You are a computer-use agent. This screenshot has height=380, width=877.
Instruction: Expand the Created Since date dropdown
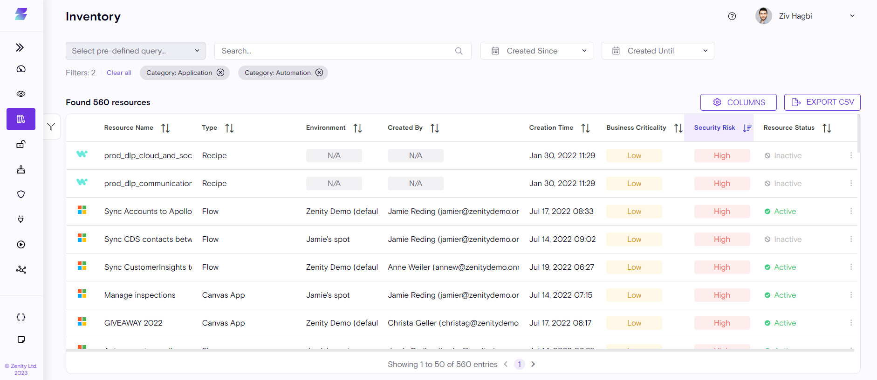pyautogui.click(x=536, y=51)
